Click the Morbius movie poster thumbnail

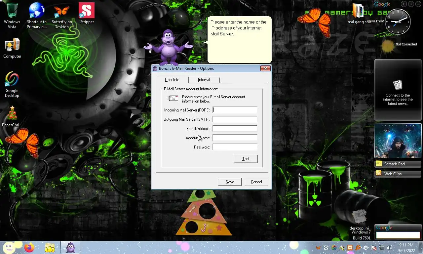tap(398, 141)
